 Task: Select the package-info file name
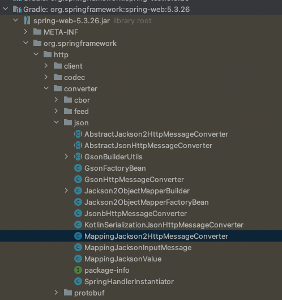pyautogui.click(x=107, y=271)
